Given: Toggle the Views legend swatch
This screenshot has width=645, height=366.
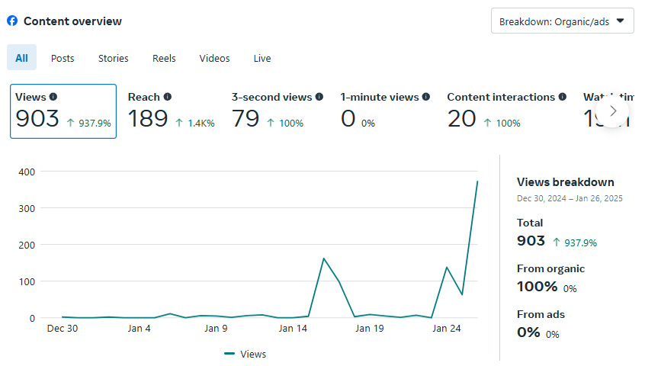Looking at the screenshot, I should [229, 354].
